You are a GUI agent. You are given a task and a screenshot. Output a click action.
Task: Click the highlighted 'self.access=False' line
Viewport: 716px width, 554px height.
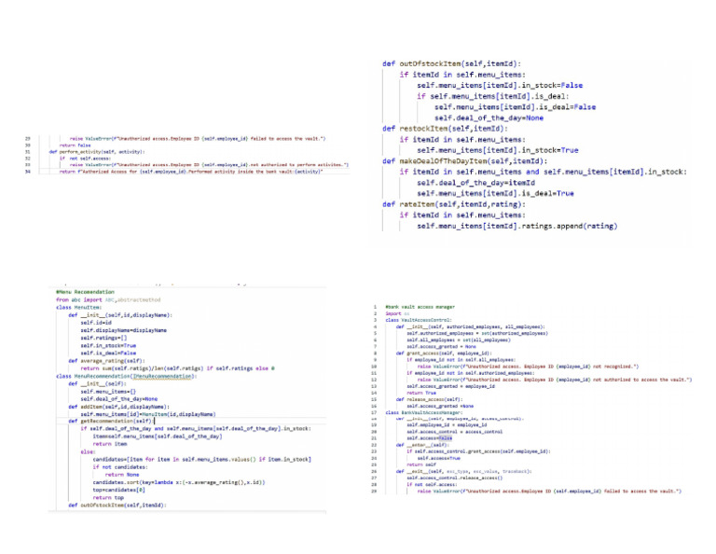coord(429,438)
